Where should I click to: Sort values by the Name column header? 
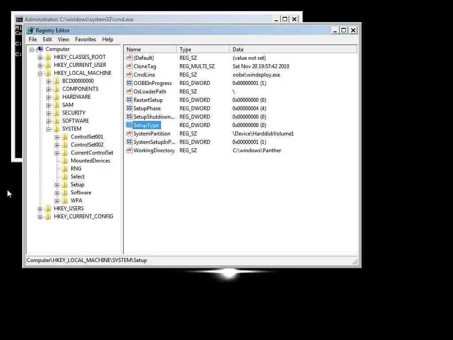[150, 50]
